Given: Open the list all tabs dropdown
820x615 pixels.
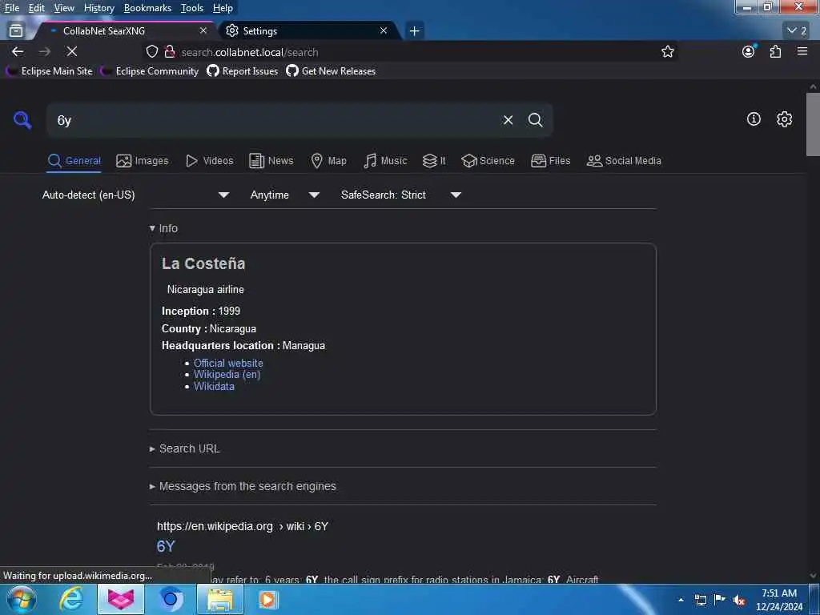Looking at the screenshot, I should click(797, 31).
